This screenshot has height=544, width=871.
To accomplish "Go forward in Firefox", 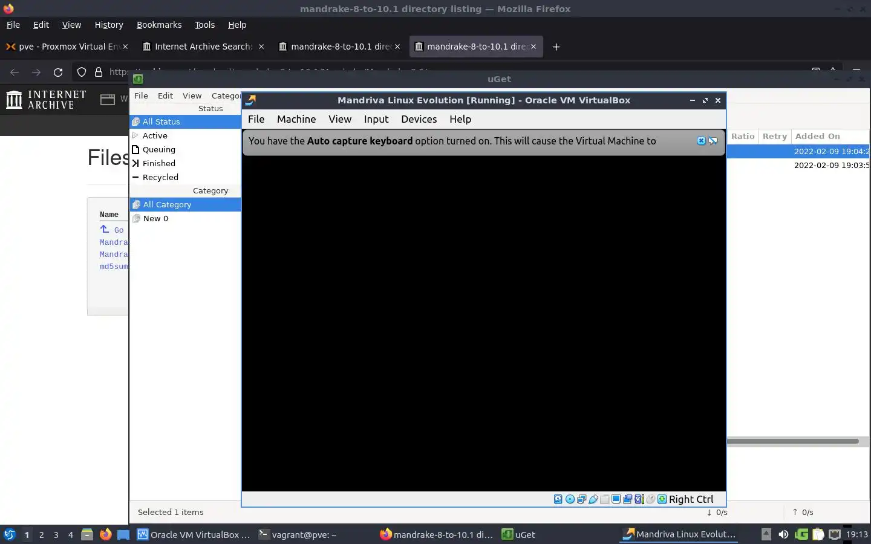I will click(x=36, y=72).
